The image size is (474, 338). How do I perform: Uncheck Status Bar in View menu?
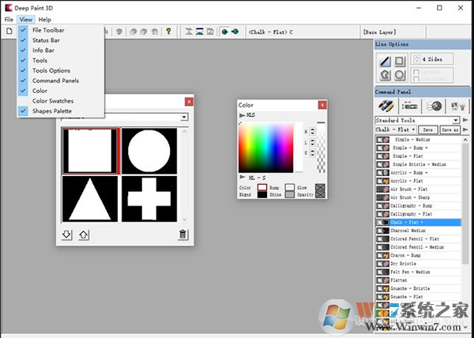pos(46,40)
